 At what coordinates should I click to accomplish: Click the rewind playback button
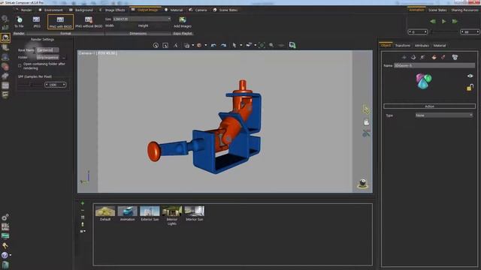tap(433, 22)
